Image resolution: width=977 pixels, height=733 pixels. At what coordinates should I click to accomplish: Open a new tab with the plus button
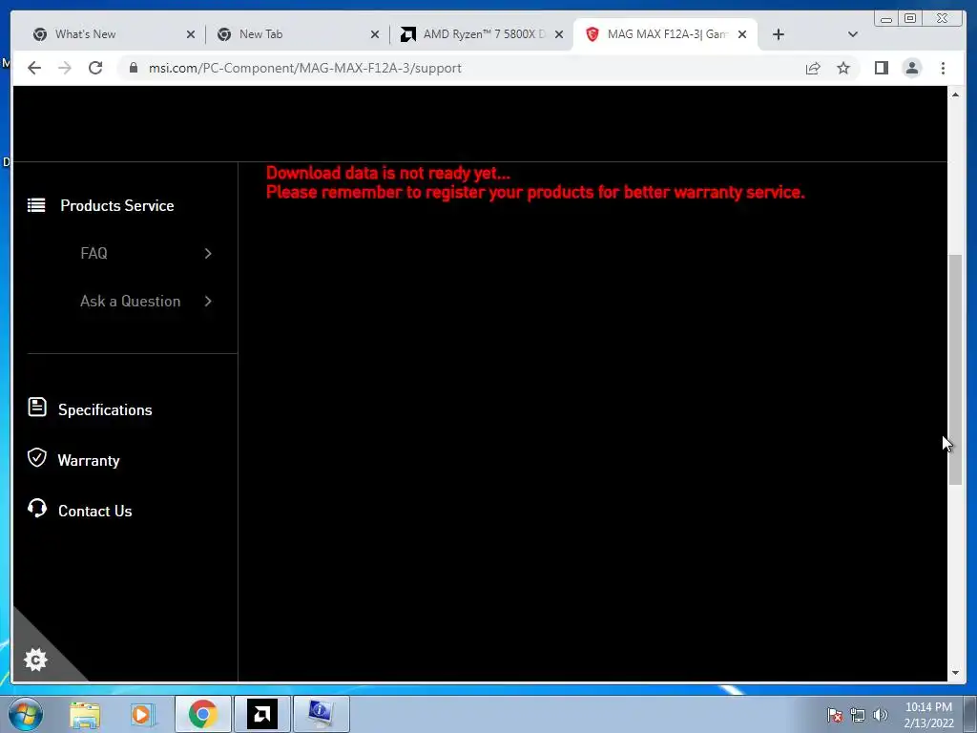coord(779,34)
